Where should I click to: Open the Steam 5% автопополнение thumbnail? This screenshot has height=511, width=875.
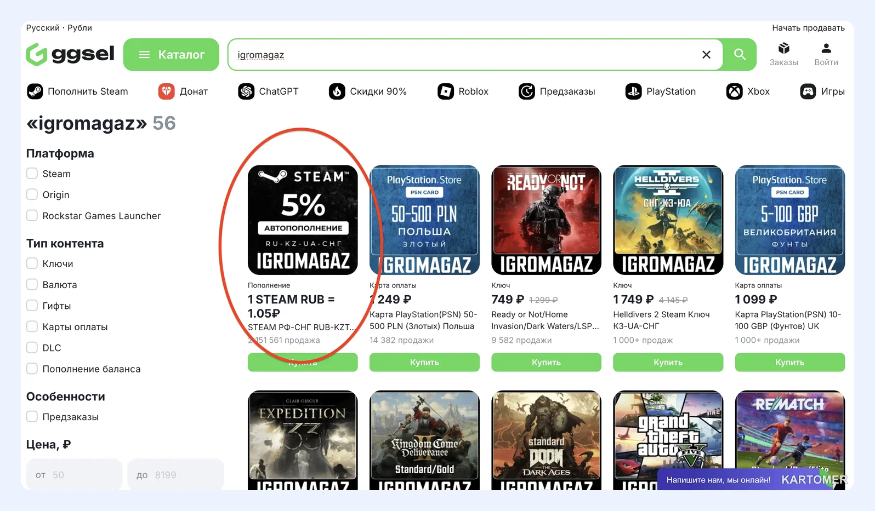point(303,220)
